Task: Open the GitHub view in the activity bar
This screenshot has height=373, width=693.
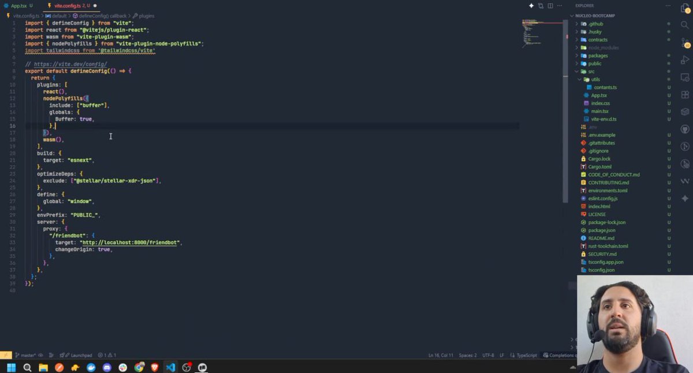Action: 685,129
